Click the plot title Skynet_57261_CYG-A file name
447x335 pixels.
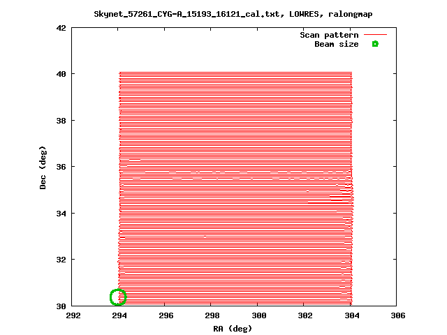click(186, 14)
